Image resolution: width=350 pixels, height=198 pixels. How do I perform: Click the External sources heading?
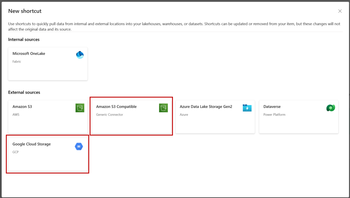(24, 92)
